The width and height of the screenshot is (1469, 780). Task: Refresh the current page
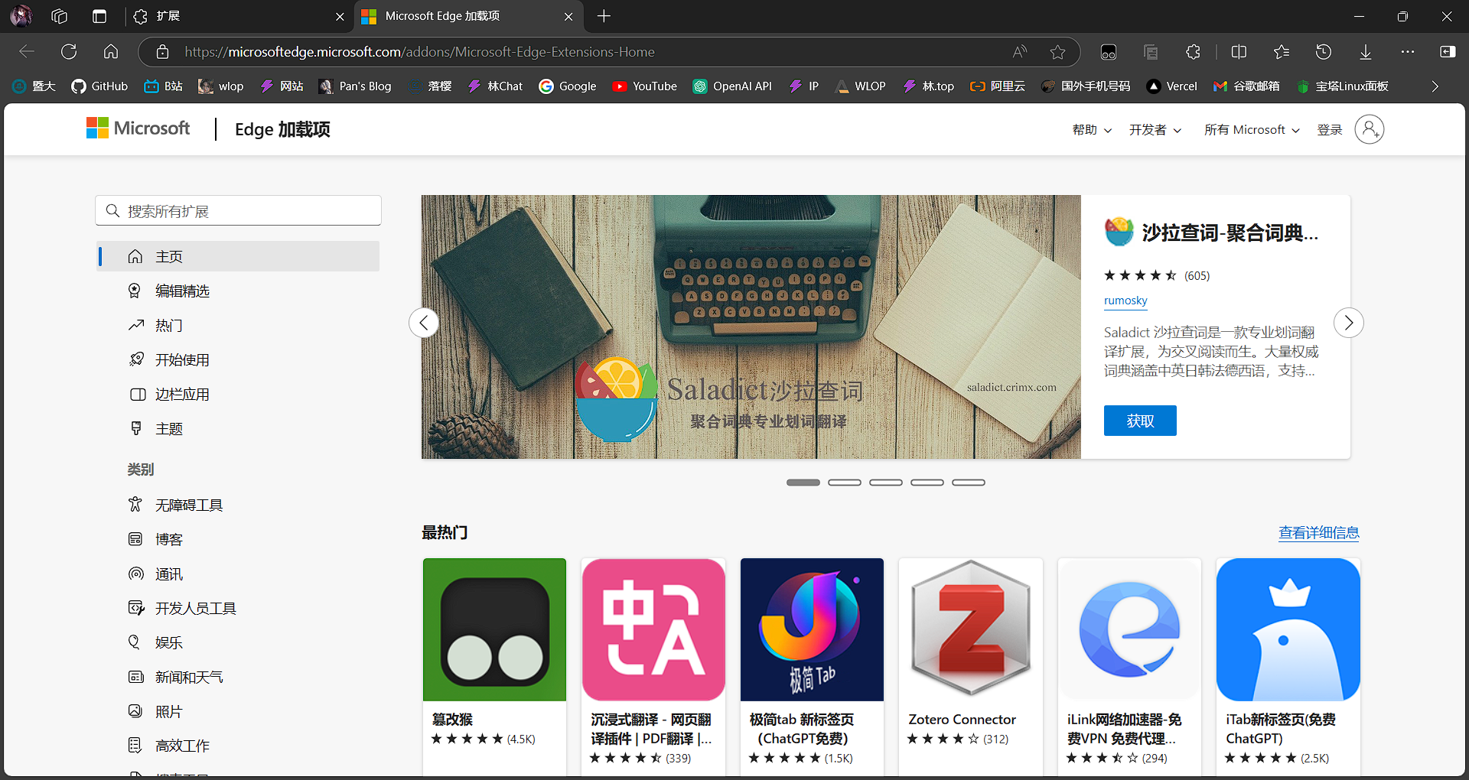(x=69, y=52)
